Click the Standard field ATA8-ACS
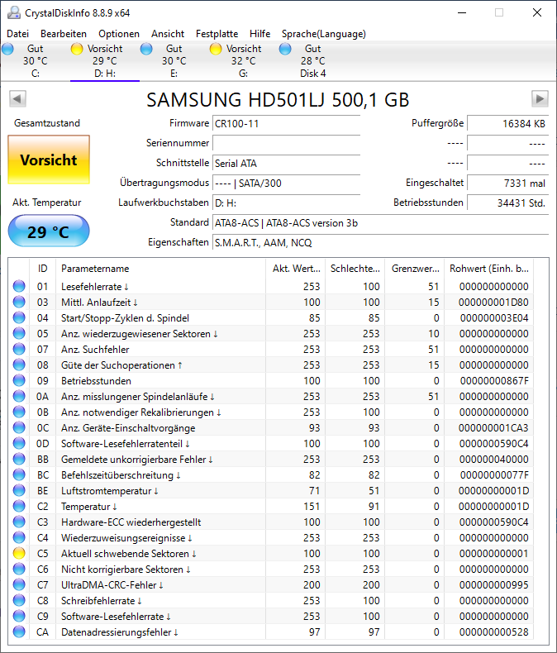This screenshot has width=557, height=653. point(380,223)
